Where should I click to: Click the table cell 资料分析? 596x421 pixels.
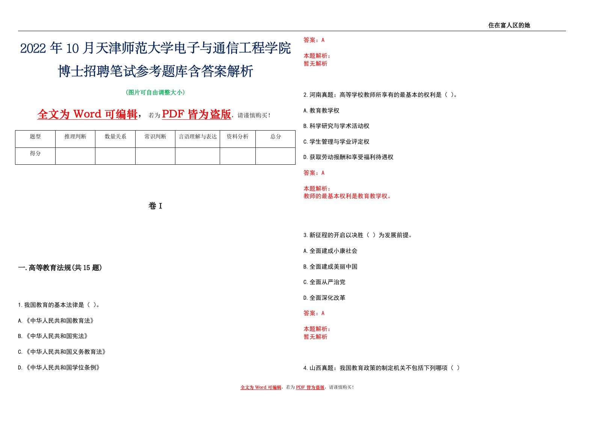pos(238,139)
